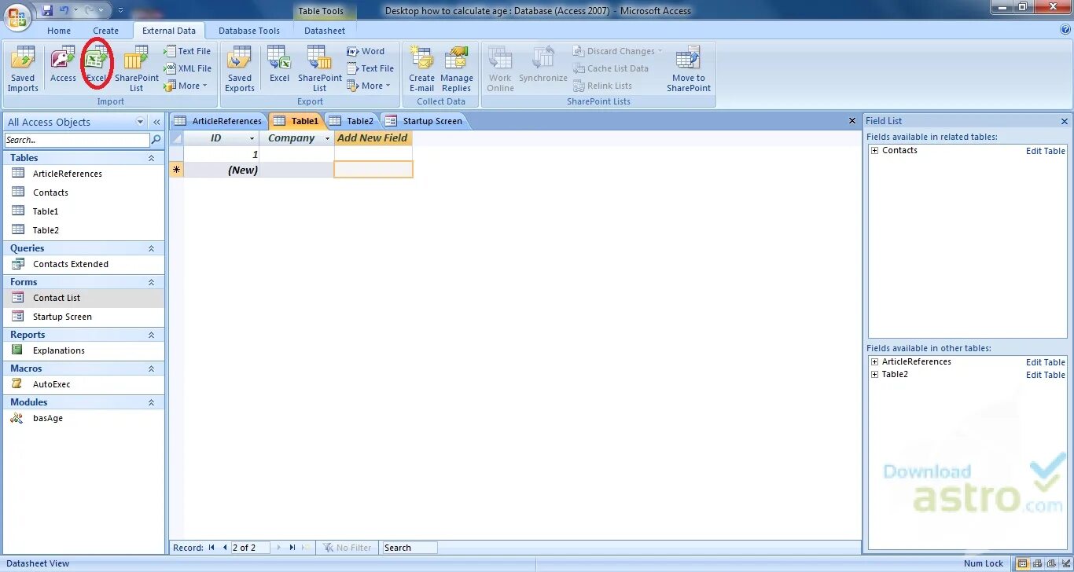Import an Excel spreadsheet in the Import group
Screen dimensions: 1074x572
97,64
